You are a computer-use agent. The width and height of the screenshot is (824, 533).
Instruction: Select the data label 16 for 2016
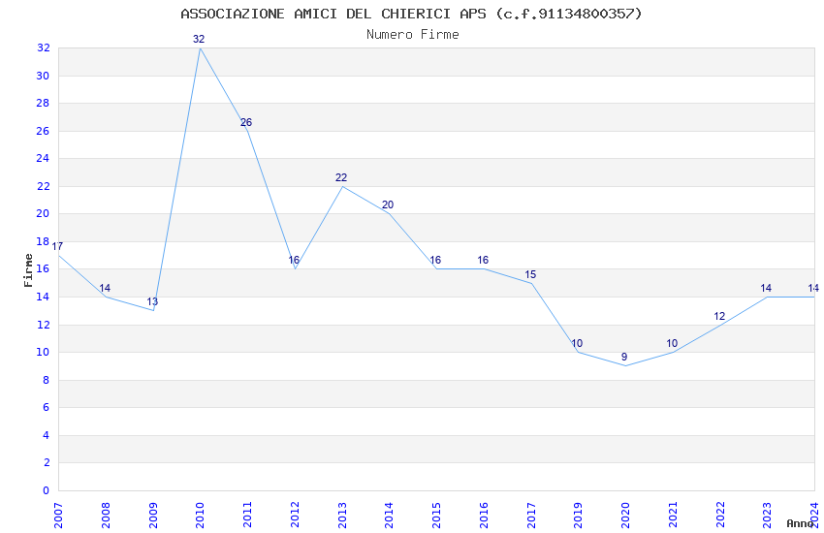(x=483, y=260)
